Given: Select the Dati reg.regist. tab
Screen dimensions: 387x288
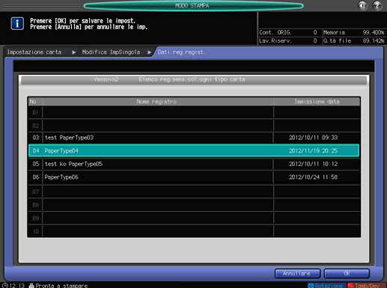Looking at the screenshot, I should (181, 52).
